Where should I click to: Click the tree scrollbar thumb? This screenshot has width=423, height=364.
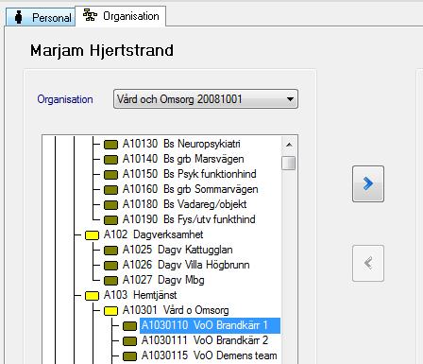pyautogui.click(x=289, y=163)
